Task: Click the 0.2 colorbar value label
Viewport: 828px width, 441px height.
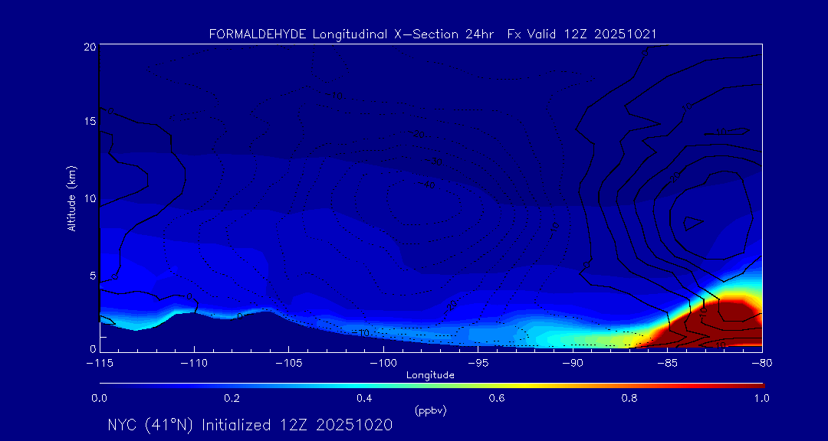Action: pyautogui.click(x=232, y=398)
